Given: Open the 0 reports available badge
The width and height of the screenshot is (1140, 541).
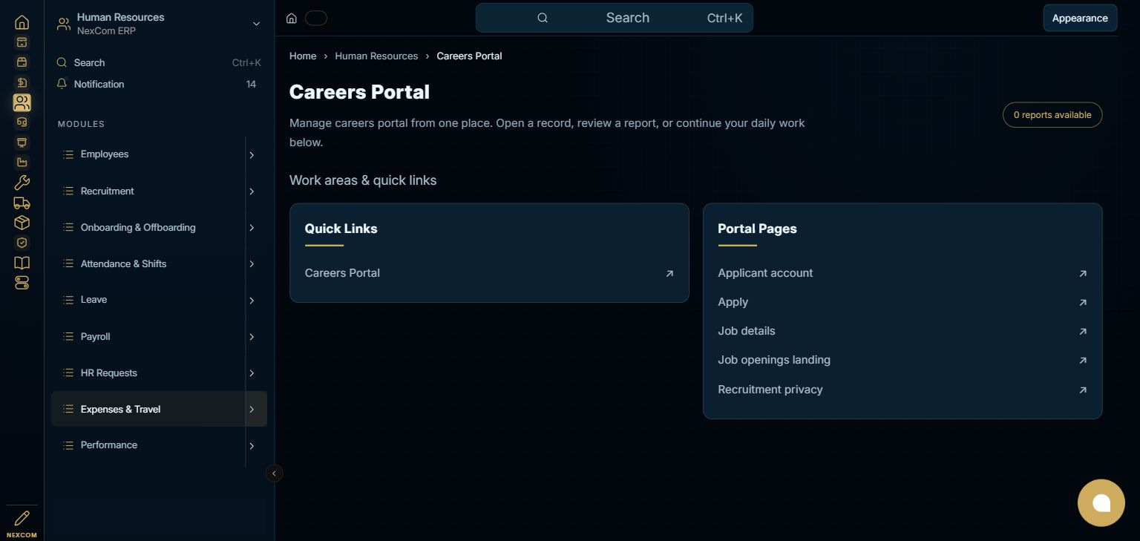Looking at the screenshot, I should coord(1052,115).
